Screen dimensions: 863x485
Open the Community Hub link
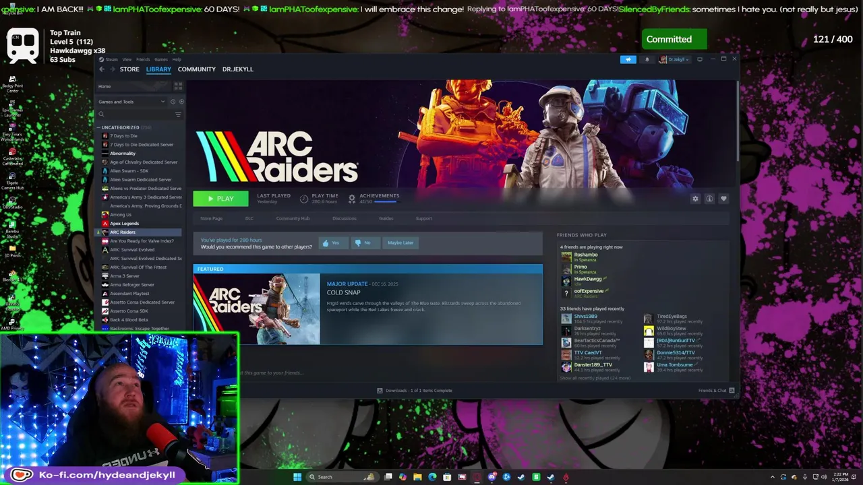click(293, 218)
